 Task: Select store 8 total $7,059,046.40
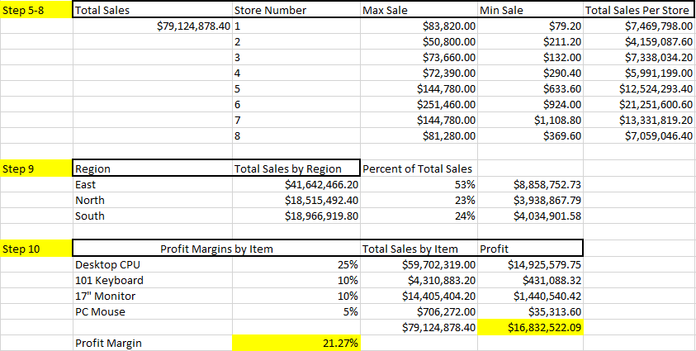pos(639,135)
